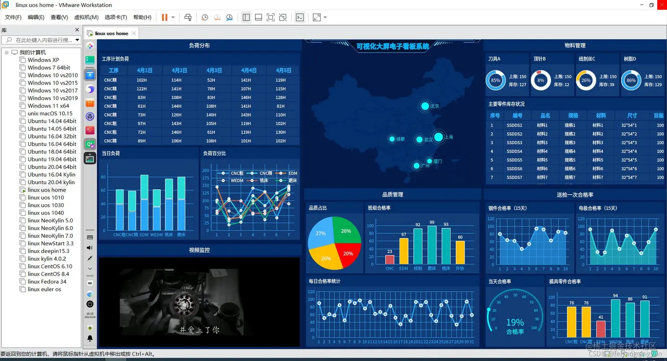Open the 编辑(E) menu

coord(36,17)
